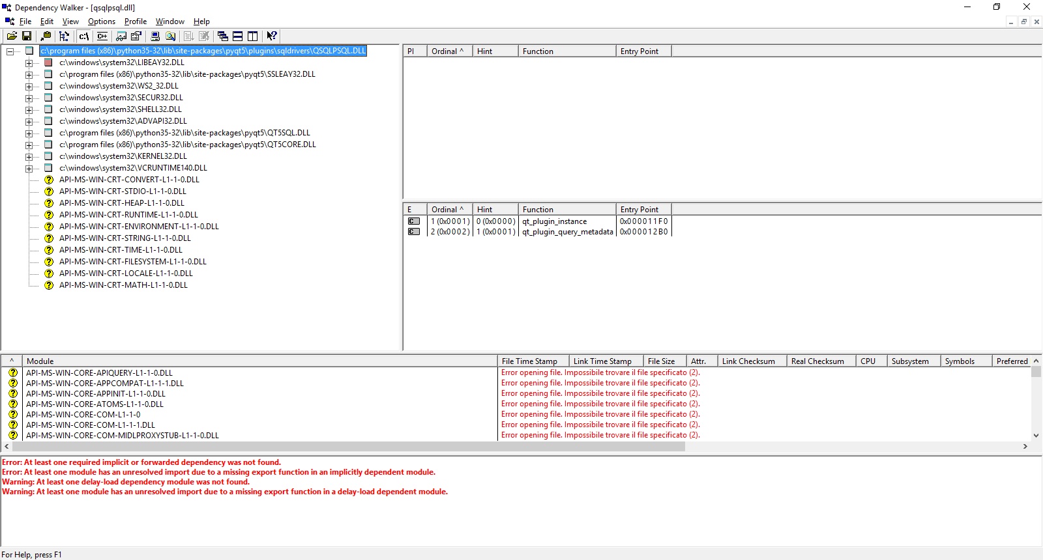The width and height of the screenshot is (1043, 560).
Task: Open the Edit menu
Action: [47, 21]
